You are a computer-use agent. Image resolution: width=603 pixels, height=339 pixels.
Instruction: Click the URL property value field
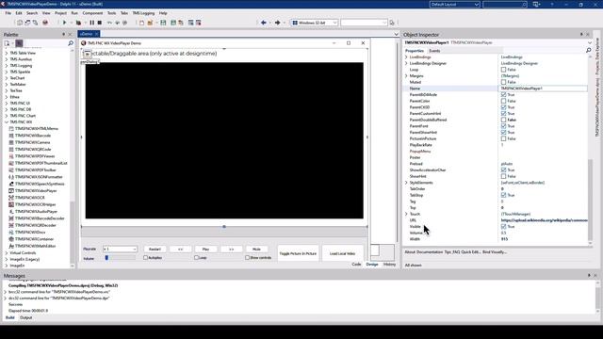543,220
